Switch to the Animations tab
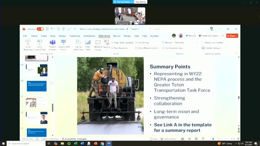The image size is (260, 146). (x=89, y=36)
